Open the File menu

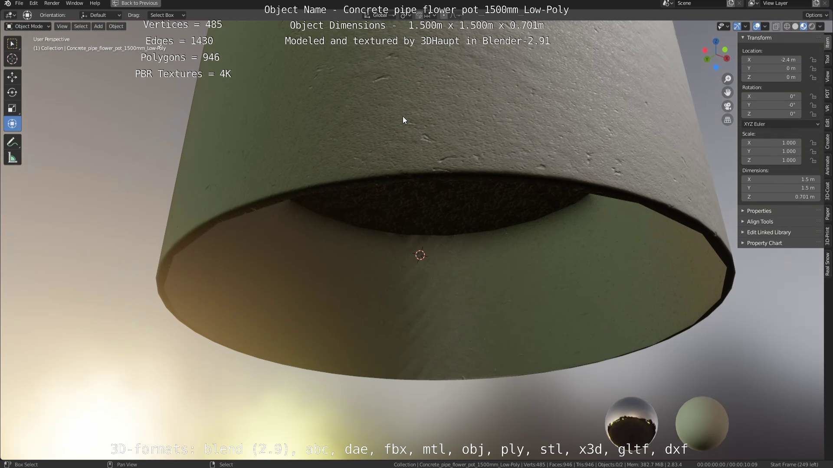(19, 3)
